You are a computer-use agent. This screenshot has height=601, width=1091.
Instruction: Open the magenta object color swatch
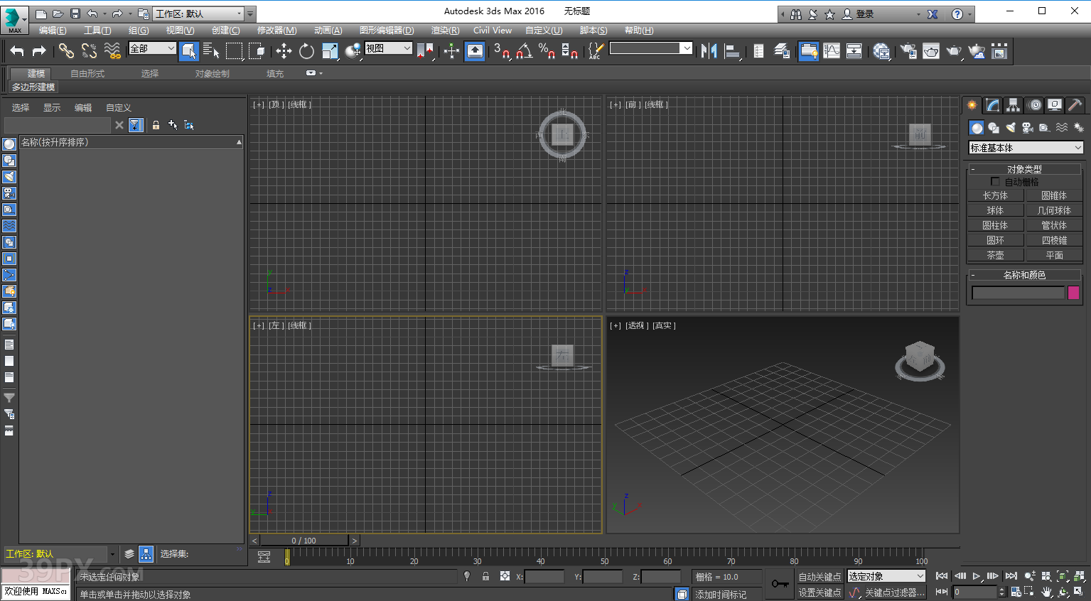[x=1073, y=293]
